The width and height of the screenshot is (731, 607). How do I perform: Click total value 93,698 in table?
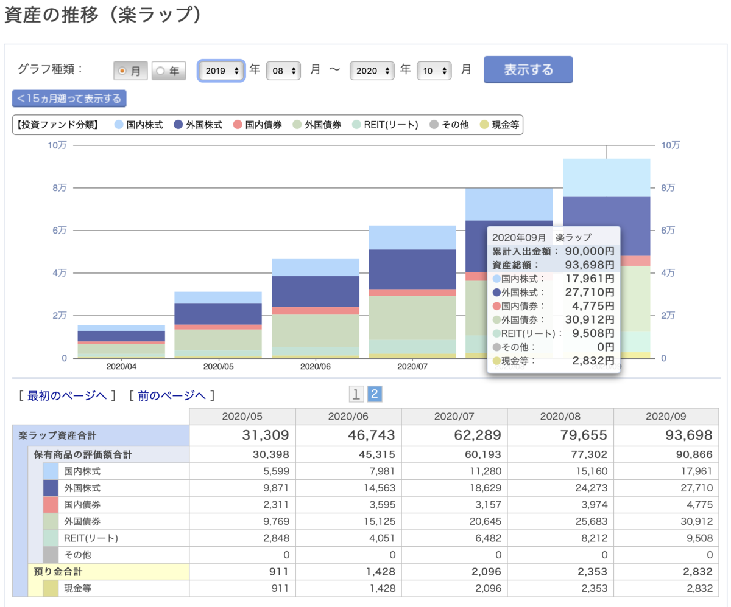point(689,435)
